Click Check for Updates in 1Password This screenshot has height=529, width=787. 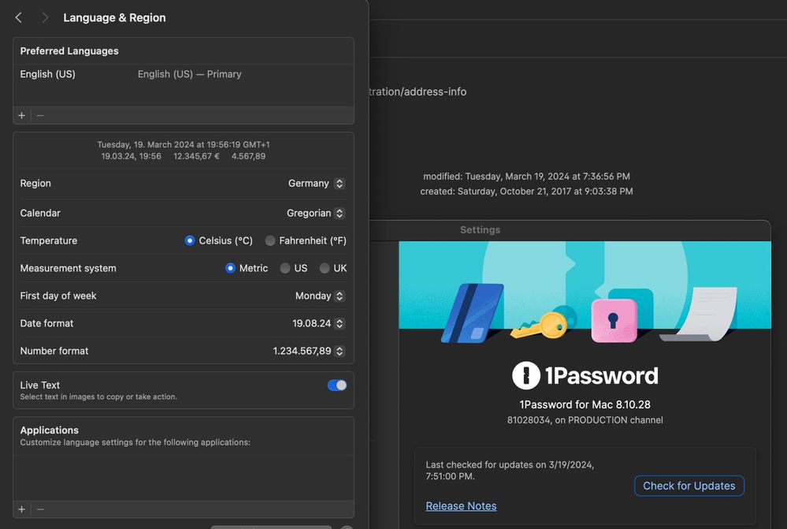(689, 486)
